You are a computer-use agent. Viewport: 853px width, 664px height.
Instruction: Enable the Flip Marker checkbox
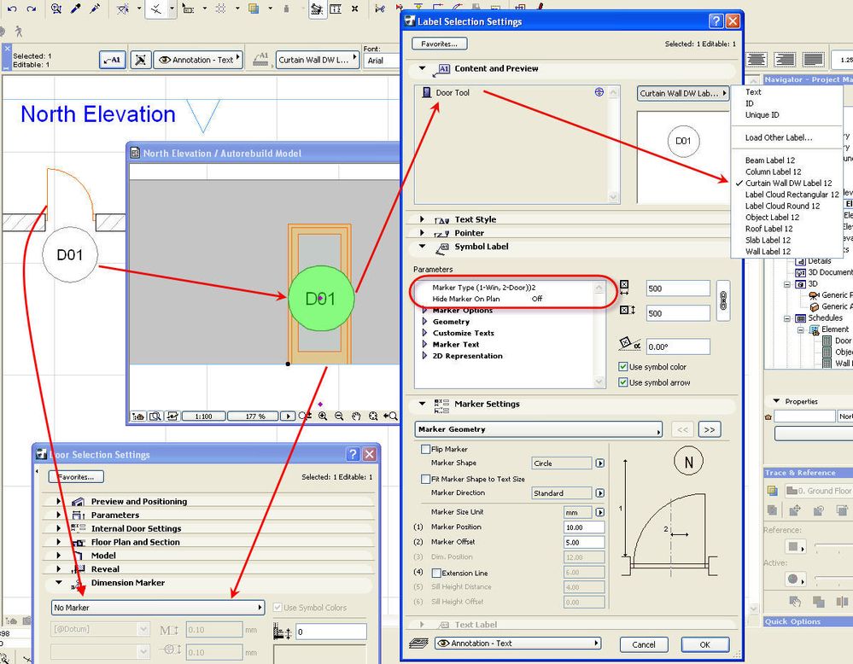[x=426, y=449]
